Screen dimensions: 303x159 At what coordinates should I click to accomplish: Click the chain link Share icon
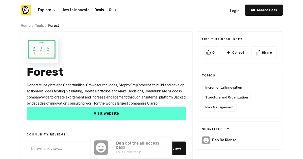click(x=258, y=52)
